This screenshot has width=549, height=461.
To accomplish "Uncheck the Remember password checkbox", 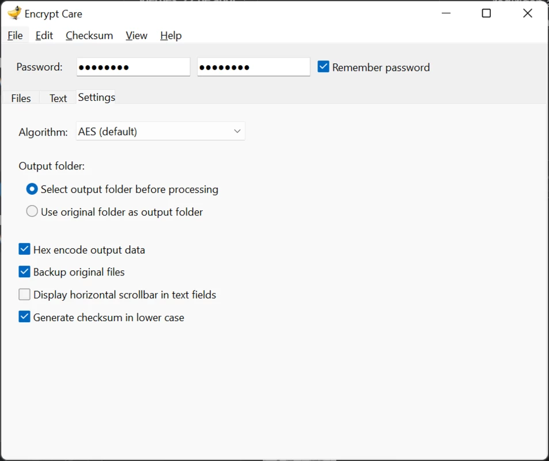I will tap(323, 67).
